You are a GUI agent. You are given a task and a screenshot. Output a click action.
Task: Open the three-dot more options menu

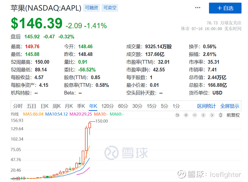point(197,7)
